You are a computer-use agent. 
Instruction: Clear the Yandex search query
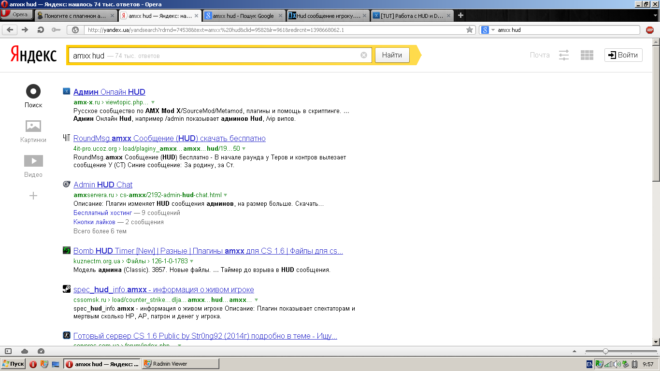tap(364, 55)
